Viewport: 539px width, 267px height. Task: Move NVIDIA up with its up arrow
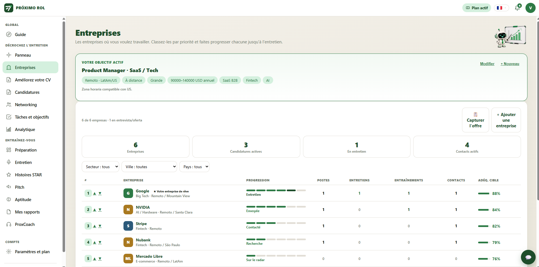(x=95, y=210)
